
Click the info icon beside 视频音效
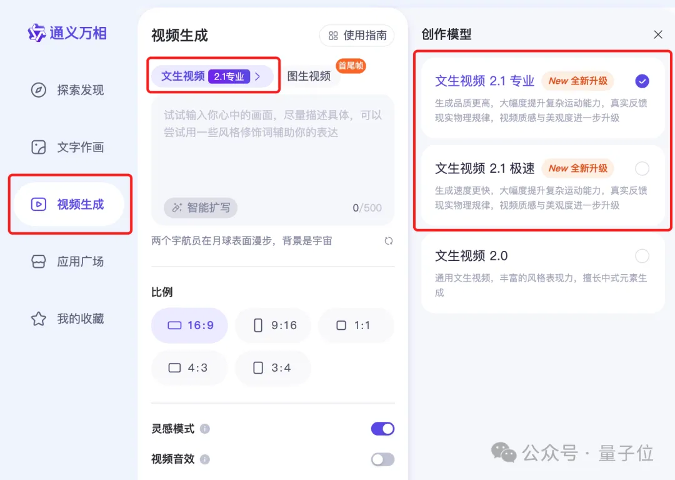(x=206, y=459)
